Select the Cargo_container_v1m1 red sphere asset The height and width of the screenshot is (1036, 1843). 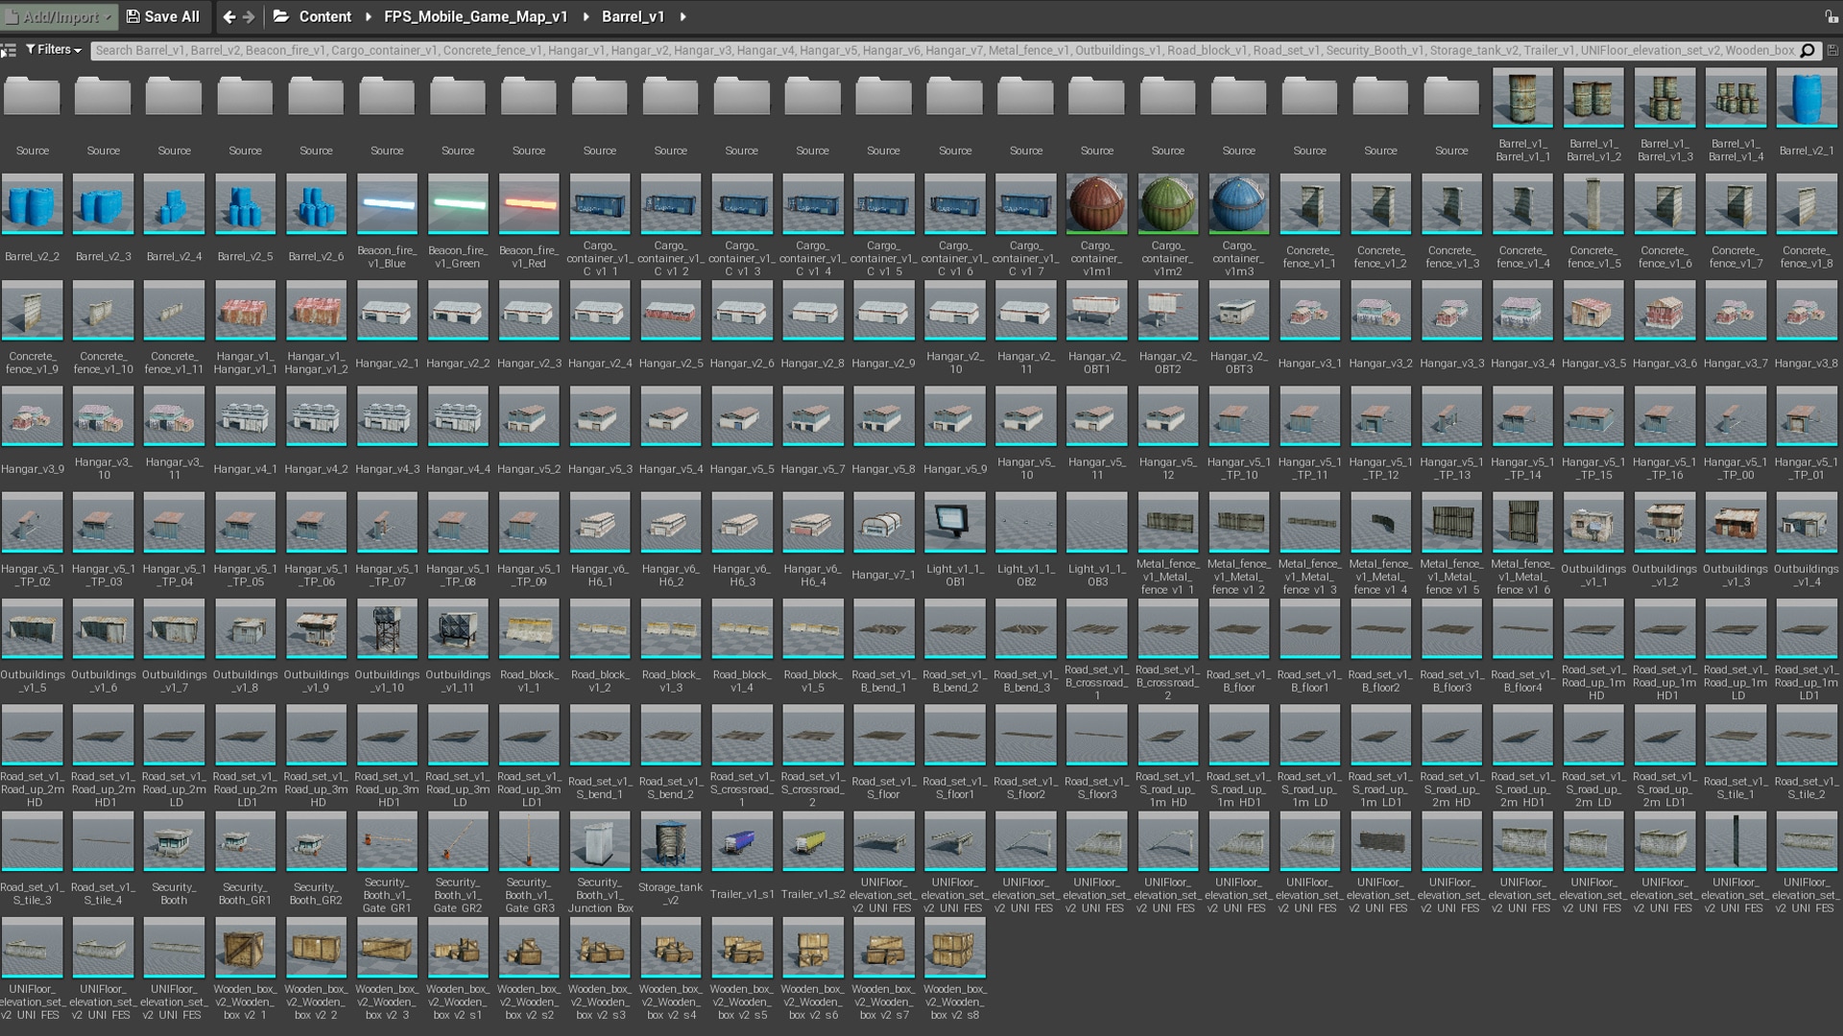point(1096,203)
